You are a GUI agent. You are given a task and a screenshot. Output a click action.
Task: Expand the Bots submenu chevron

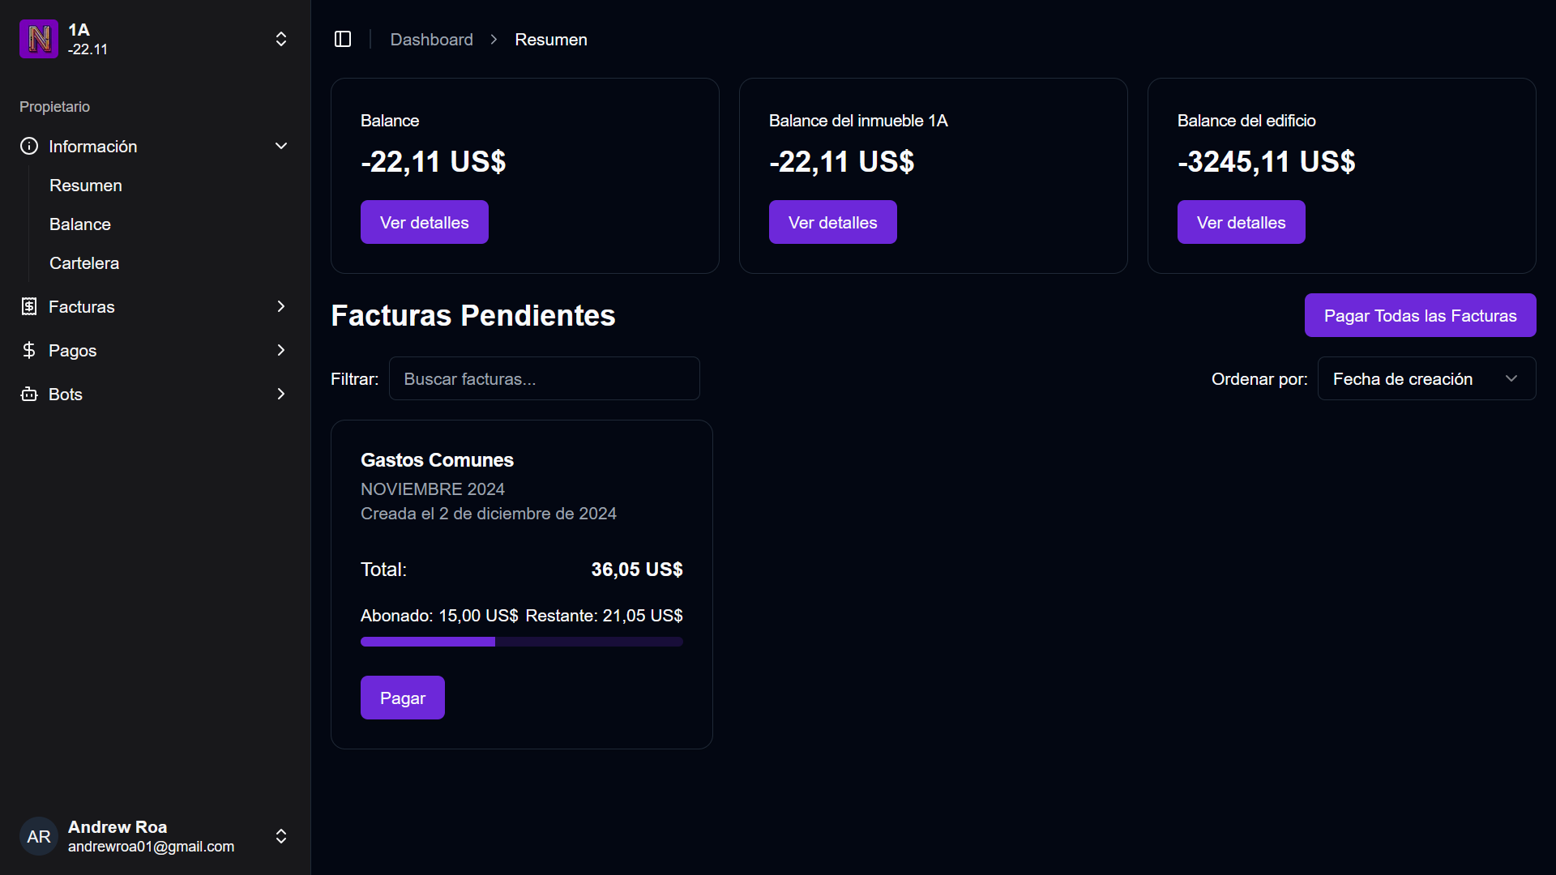281,394
